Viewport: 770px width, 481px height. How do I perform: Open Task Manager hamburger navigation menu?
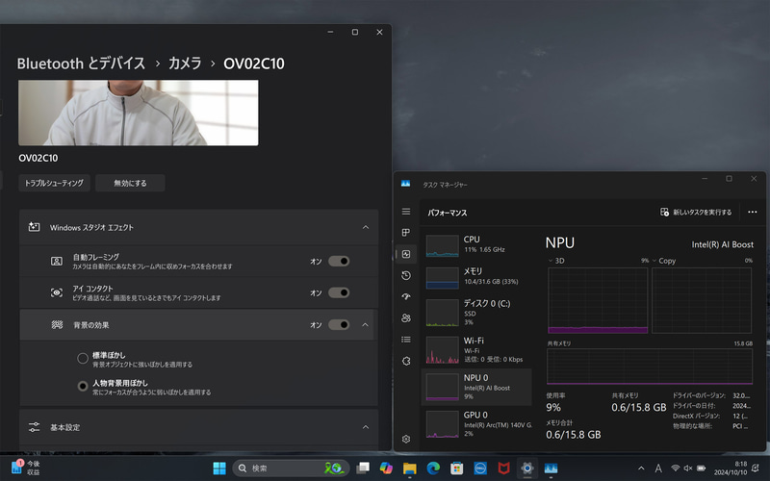pyautogui.click(x=406, y=212)
